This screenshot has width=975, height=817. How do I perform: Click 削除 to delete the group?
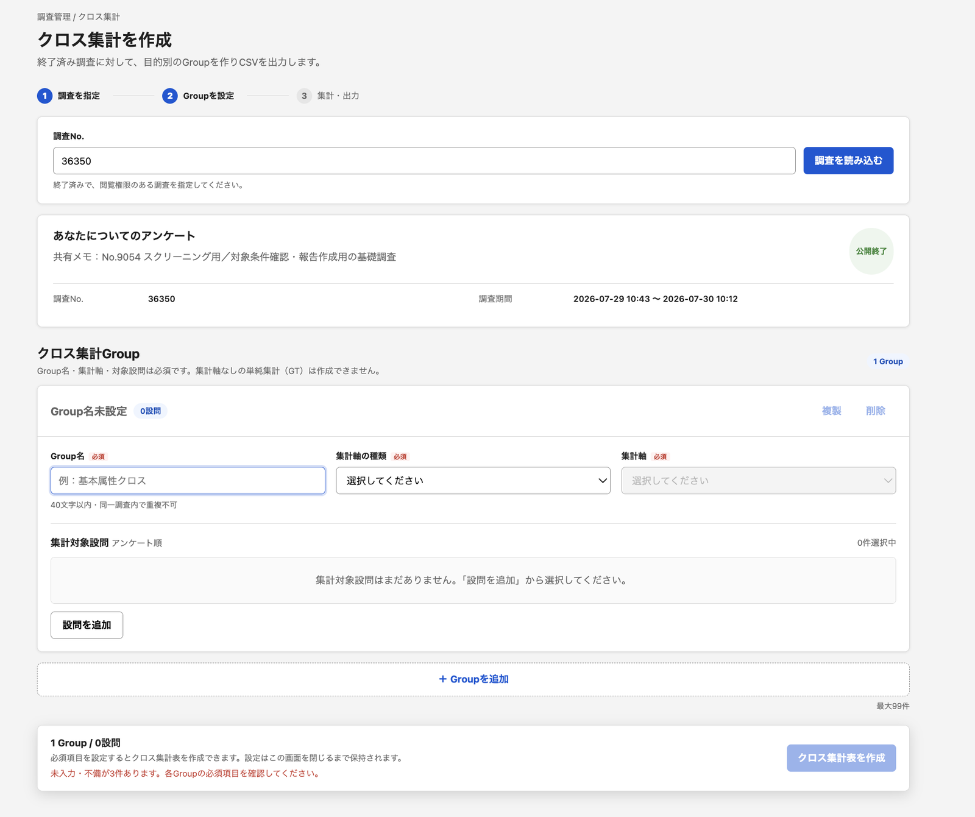(876, 411)
